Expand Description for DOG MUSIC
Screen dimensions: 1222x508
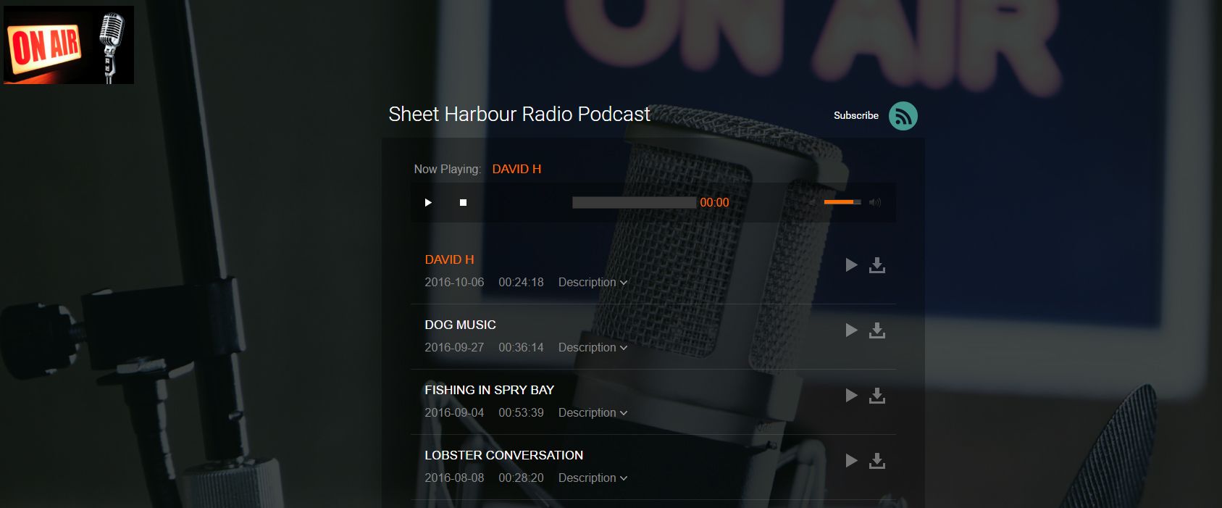click(593, 347)
